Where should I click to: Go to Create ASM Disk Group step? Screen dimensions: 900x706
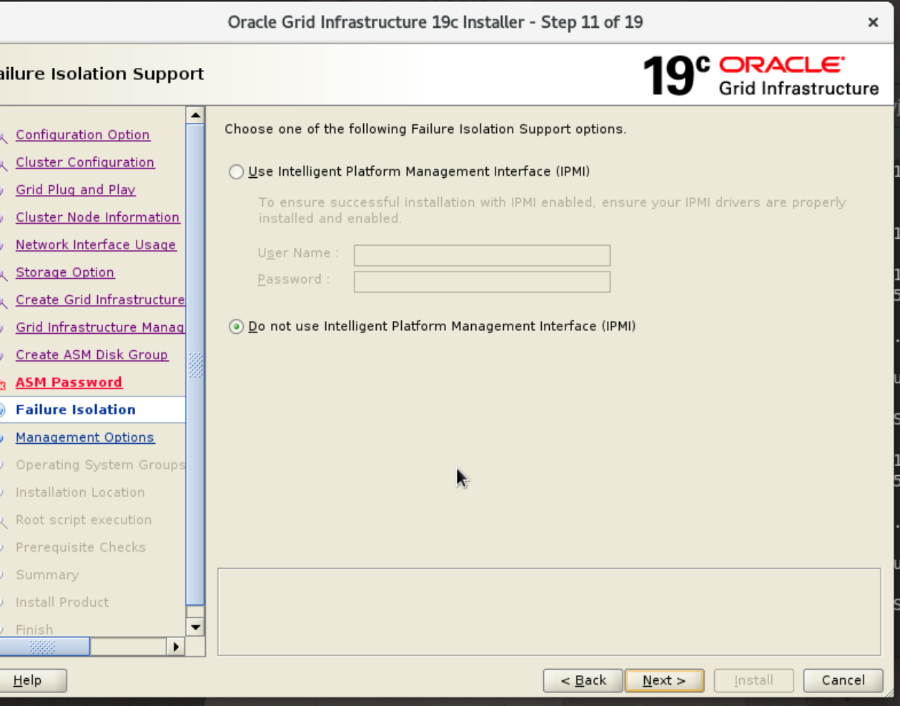pyautogui.click(x=92, y=355)
